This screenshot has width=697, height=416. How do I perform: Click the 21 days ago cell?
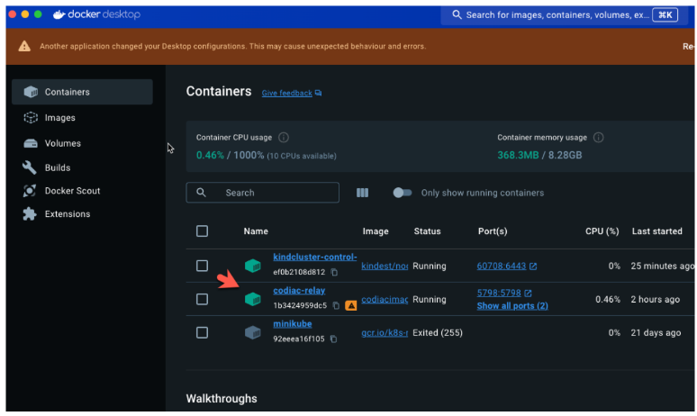click(656, 332)
